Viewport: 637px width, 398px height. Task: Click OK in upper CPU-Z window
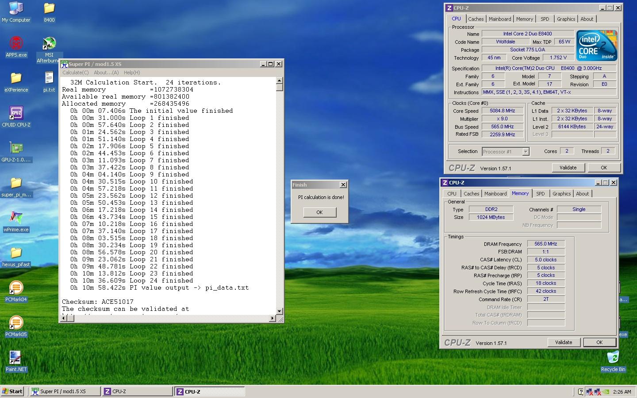[604, 168]
